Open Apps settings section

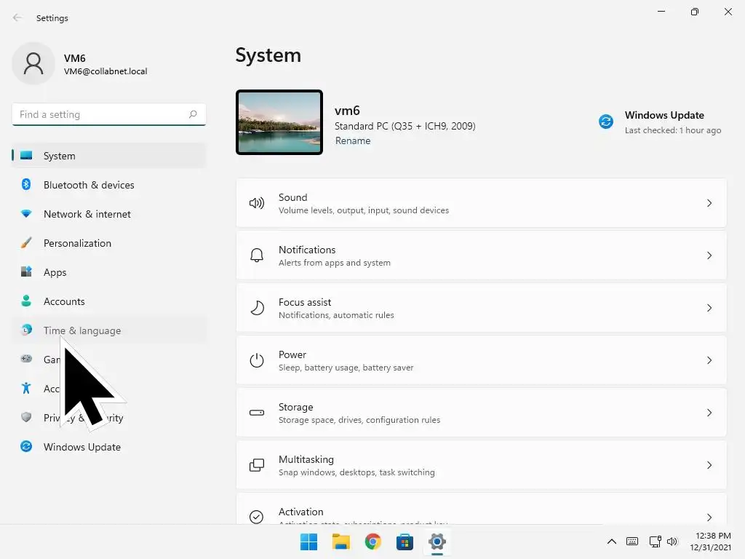coord(109,272)
